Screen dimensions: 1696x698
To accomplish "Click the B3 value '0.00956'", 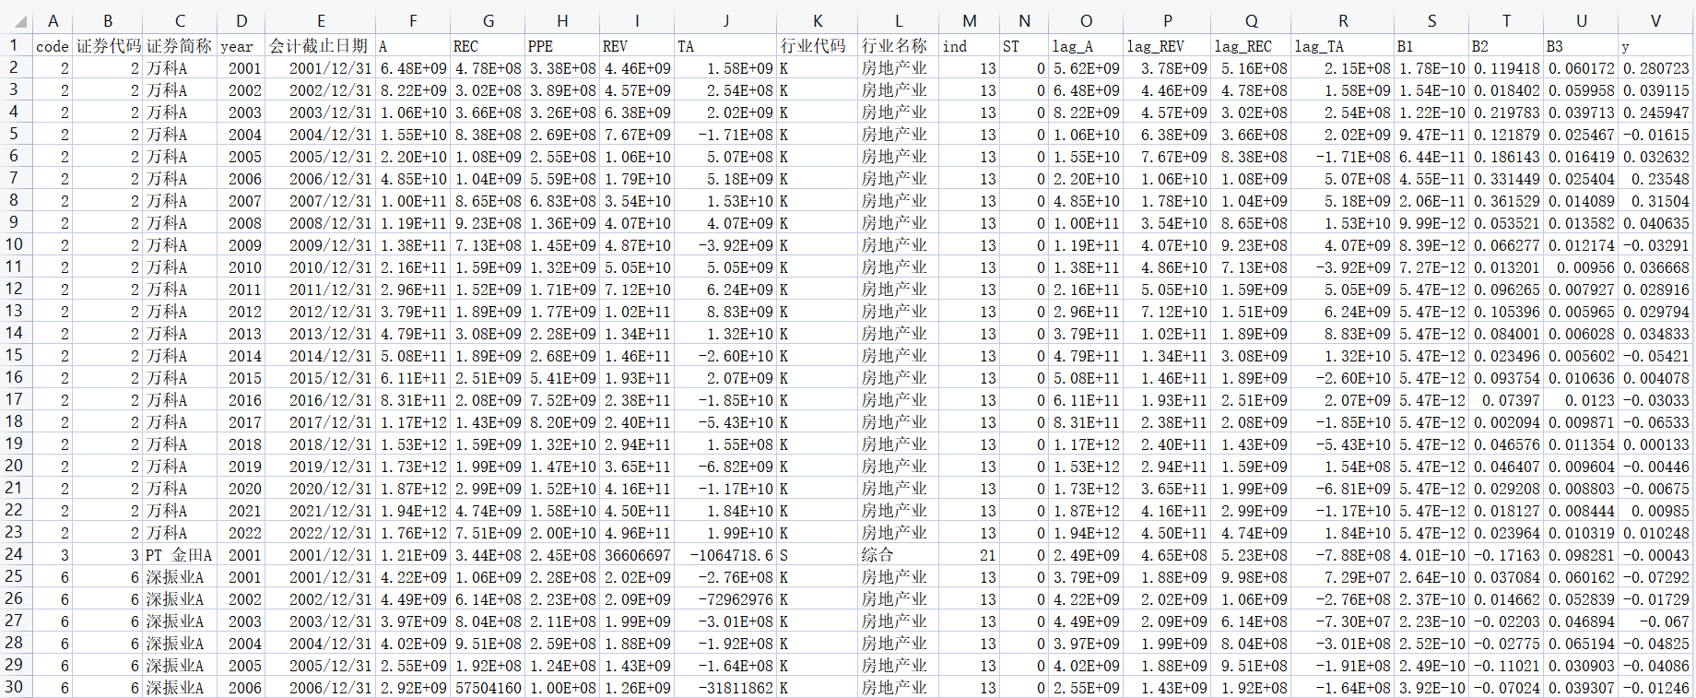I will 1581,267.
